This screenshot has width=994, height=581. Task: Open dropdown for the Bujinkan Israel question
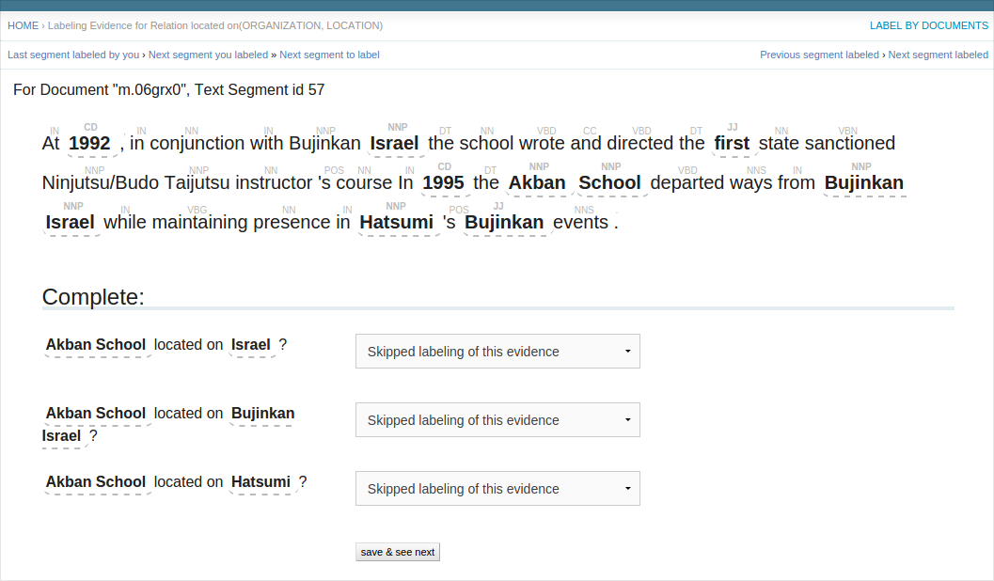pyautogui.click(x=497, y=420)
